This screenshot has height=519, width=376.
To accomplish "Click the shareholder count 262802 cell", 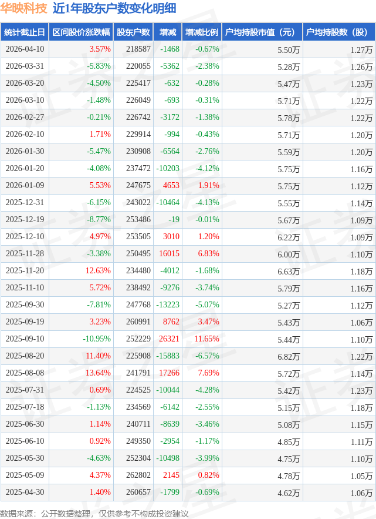I will pos(138,476).
